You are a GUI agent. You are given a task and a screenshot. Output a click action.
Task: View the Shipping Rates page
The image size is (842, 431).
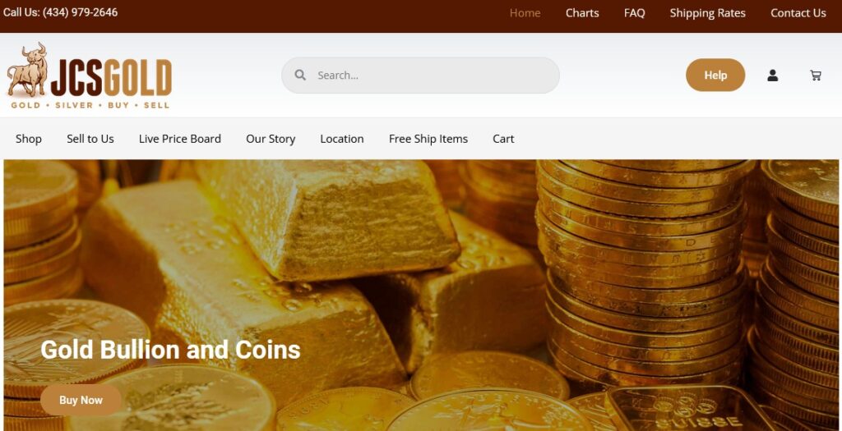pos(707,13)
